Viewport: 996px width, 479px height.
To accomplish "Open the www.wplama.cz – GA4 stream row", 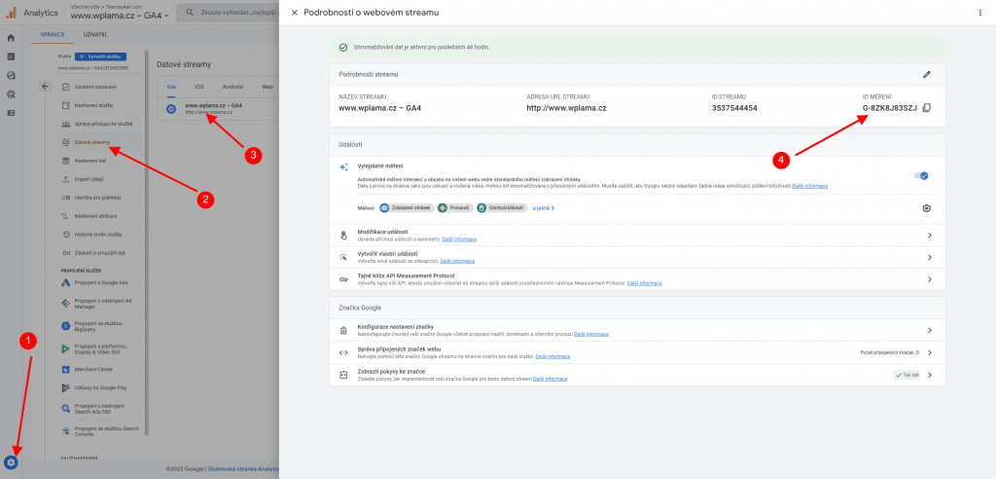I will coord(218,108).
